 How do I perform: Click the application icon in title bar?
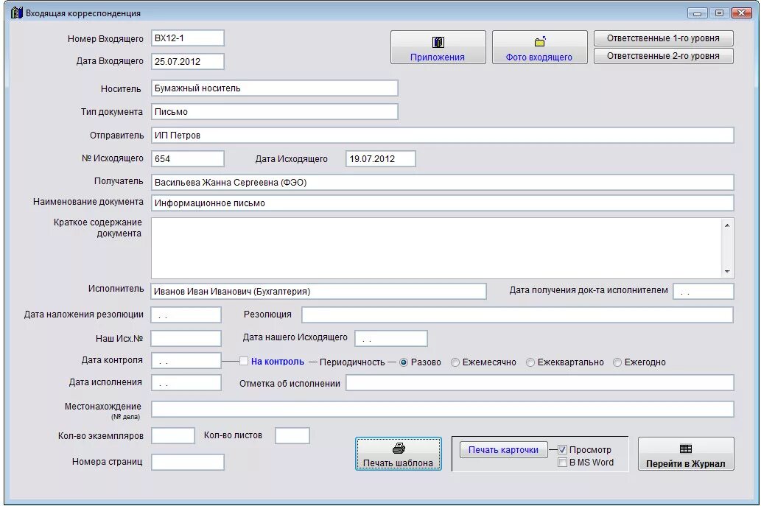point(16,13)
